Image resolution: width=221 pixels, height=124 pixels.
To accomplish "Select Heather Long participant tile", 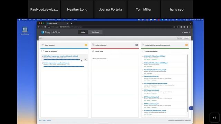I will pyautogui.click(x=77, y=9).
